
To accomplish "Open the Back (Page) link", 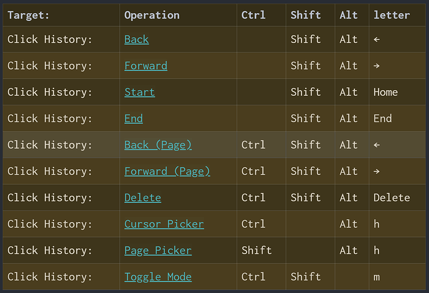I will (158, 145).
